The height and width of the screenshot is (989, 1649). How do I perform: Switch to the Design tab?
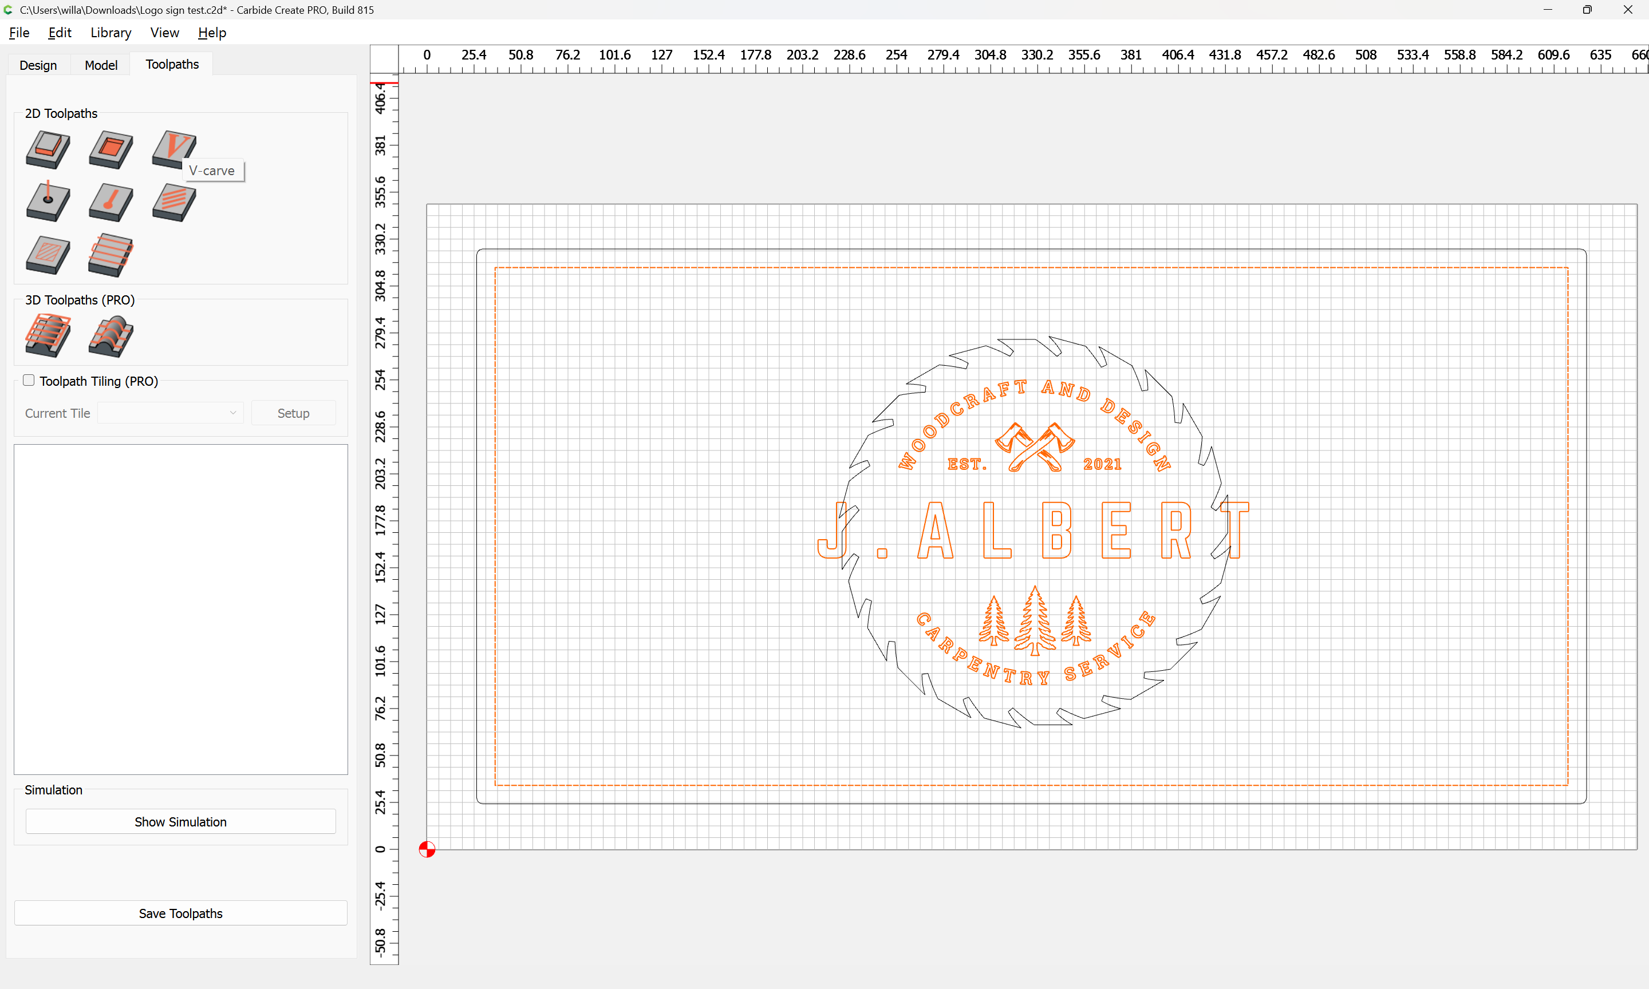point(38,65)
